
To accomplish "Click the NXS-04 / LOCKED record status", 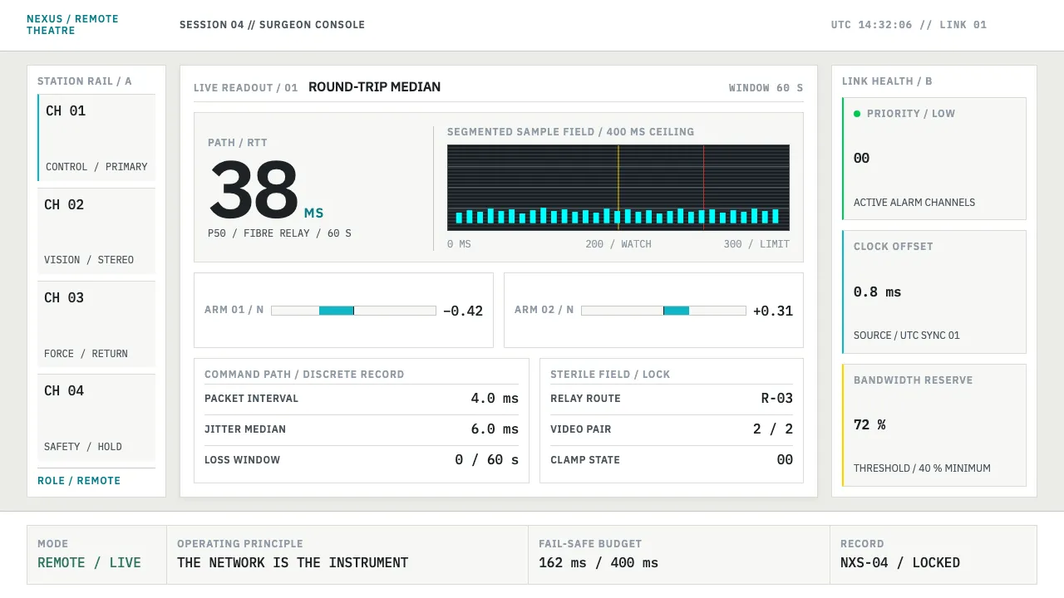I will (x=900, y=563).
